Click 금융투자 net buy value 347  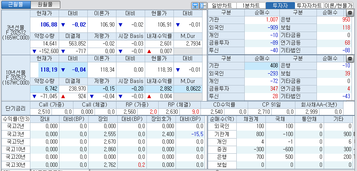(274, 88)
